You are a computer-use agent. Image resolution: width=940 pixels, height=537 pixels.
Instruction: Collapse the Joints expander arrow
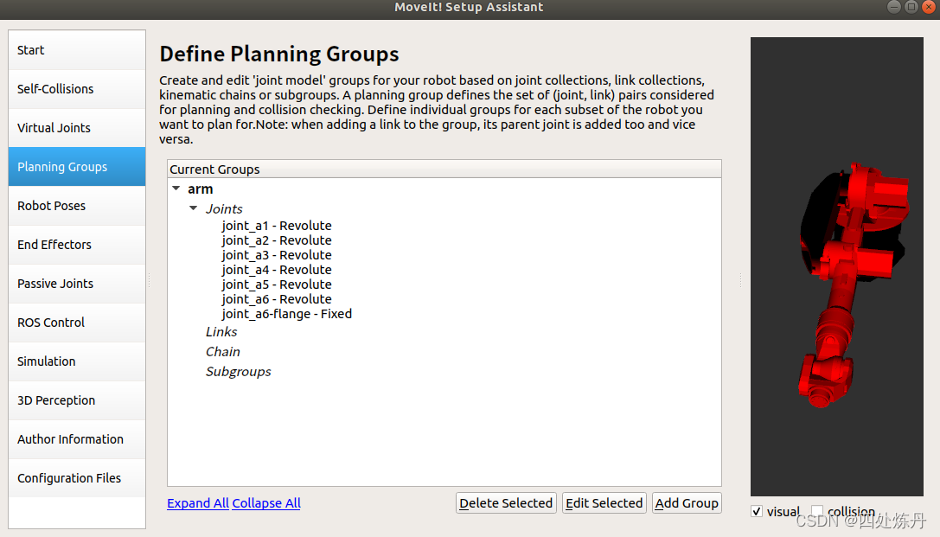click(193, 208)
